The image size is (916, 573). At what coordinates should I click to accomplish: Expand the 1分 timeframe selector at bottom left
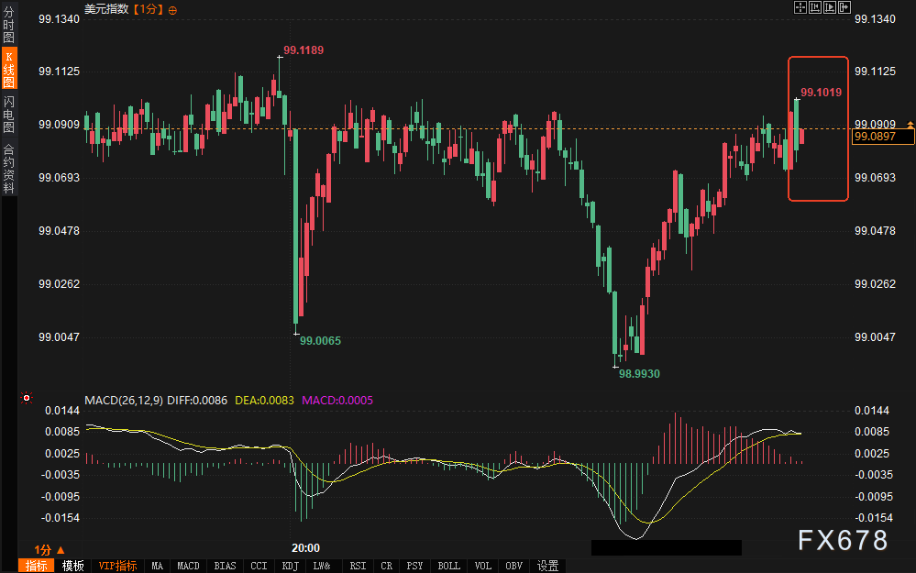click(50, 549)
